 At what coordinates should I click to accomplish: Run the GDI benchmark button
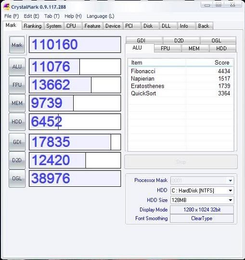click(17, 142)
